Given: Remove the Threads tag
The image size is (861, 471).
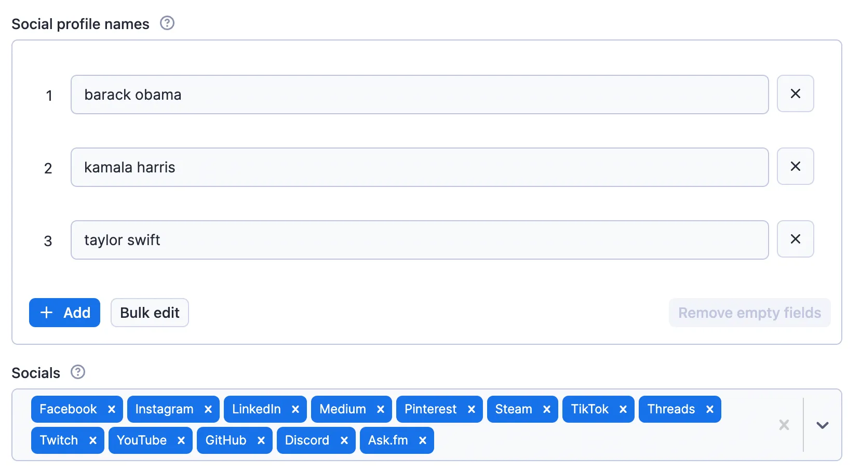Looking at the screenshot, I should point(710,409).
